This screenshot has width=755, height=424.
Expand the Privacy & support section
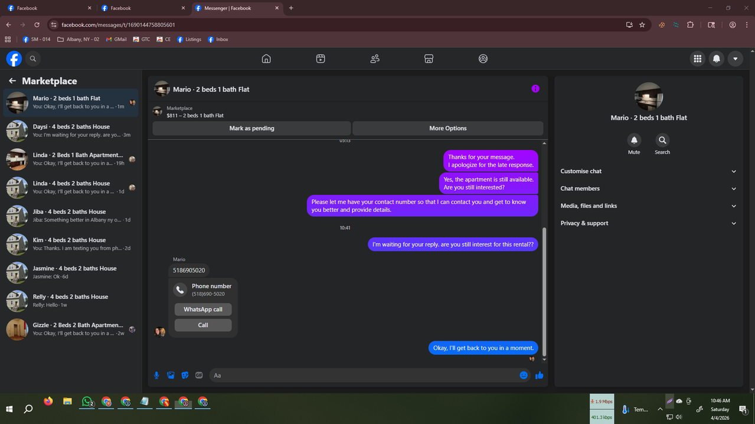(648, 223)
